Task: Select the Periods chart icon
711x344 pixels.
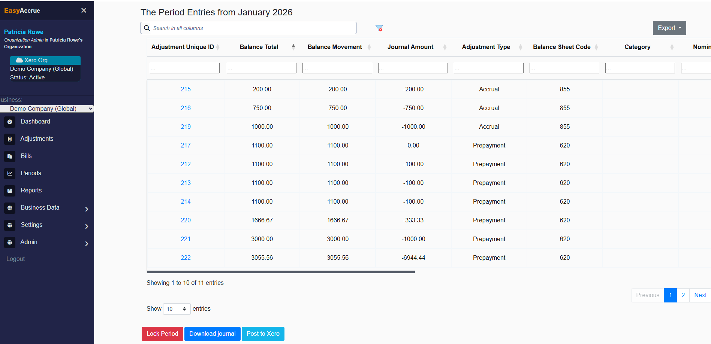Action: [x=9, y=173]
